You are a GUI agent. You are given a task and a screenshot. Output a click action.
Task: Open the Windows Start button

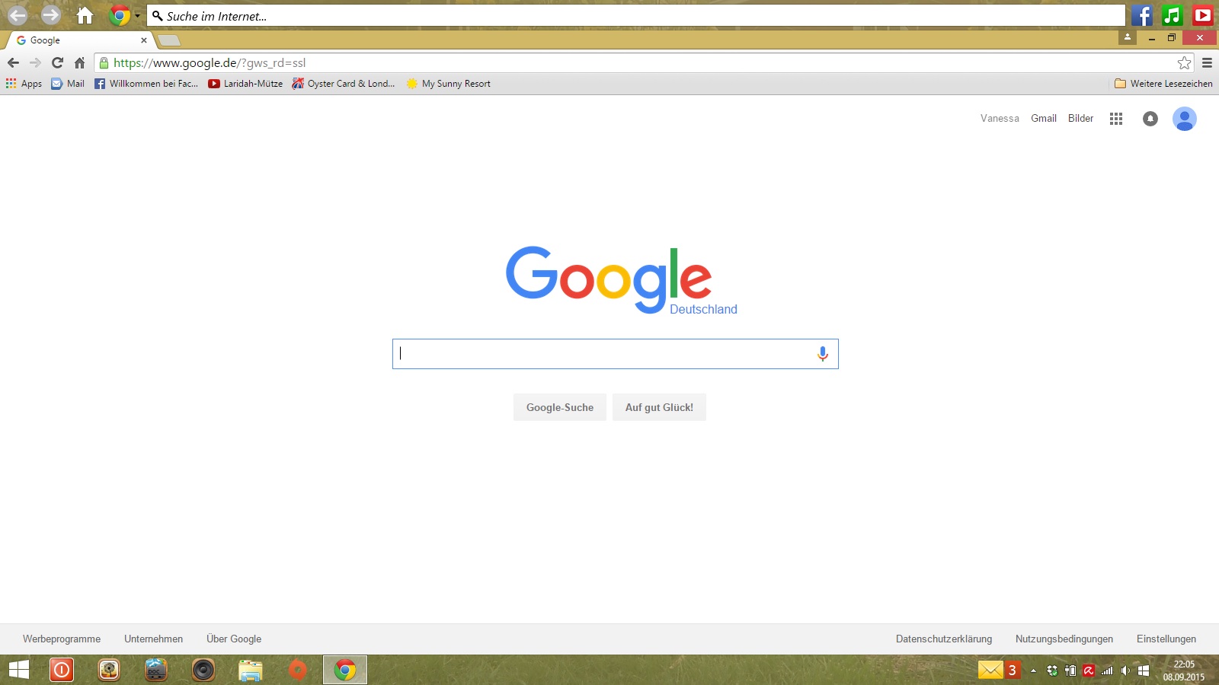(19, 670)
